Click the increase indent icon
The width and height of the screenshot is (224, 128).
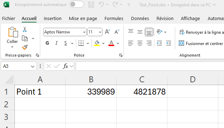[169, 43]
